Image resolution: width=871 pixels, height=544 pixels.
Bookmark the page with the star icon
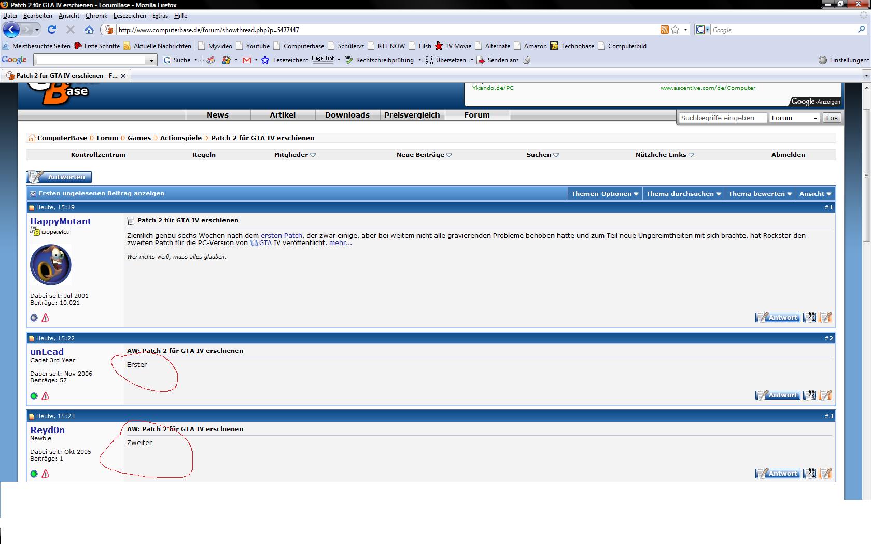[675, 30]
